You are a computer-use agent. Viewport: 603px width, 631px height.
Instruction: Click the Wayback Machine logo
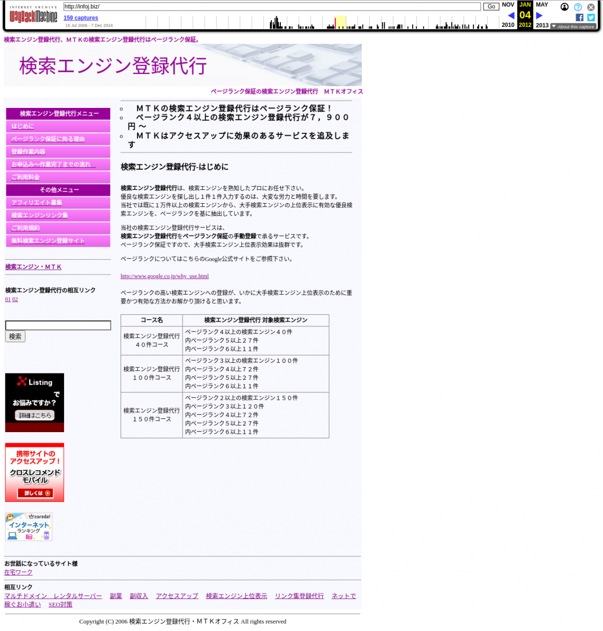pyautogui.click(x=33, y=15)
